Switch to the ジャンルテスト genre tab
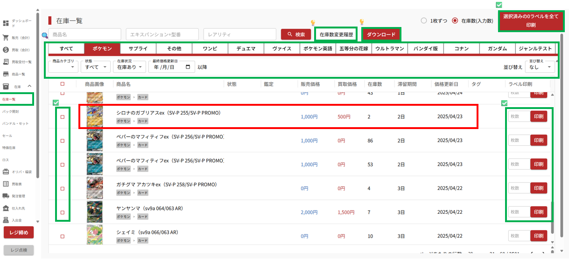 (536, 48)
